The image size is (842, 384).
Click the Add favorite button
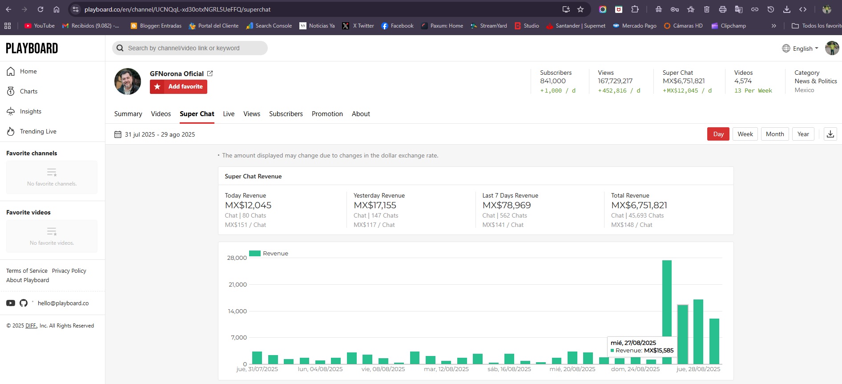click(178, 87)
